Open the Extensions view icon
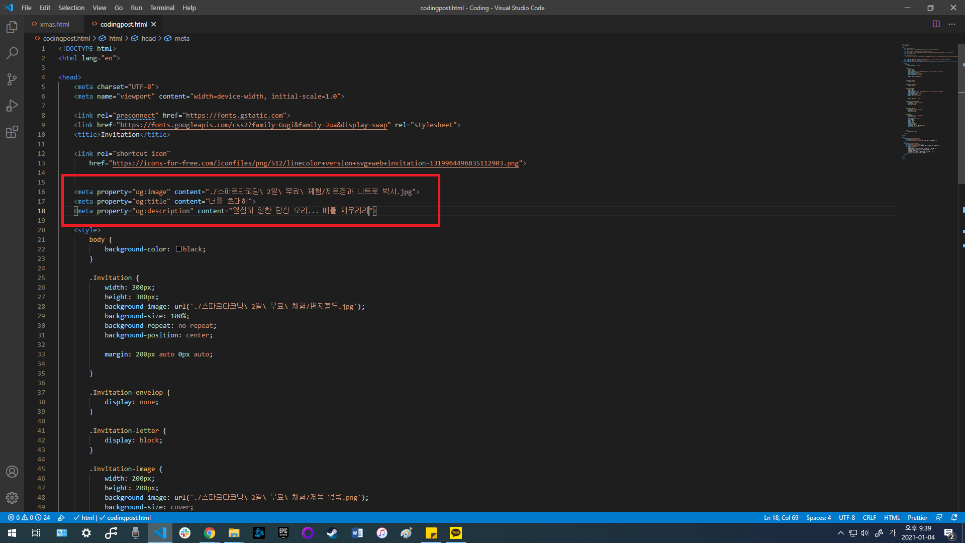The height and width of the screenshot is (543, 965). click(12, 132)
